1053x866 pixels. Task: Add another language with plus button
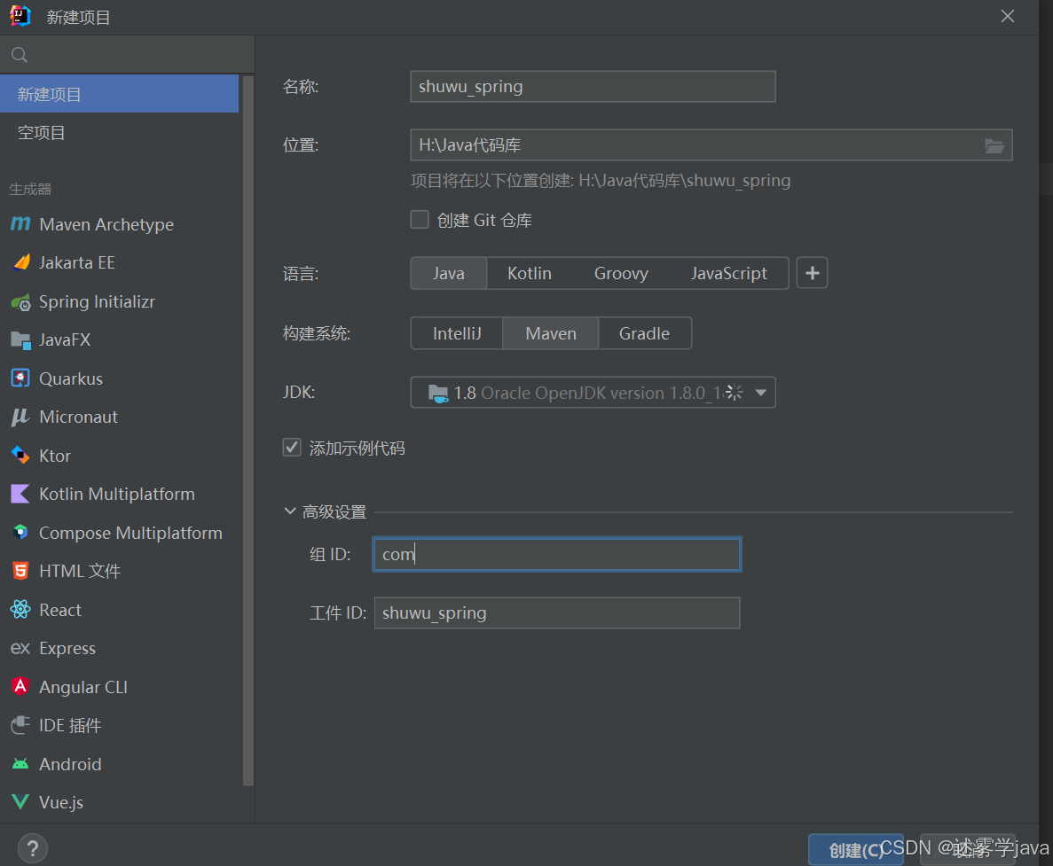point(812,273)
